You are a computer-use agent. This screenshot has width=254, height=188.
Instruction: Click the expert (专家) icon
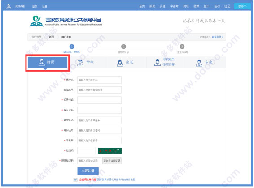point(199,63)
